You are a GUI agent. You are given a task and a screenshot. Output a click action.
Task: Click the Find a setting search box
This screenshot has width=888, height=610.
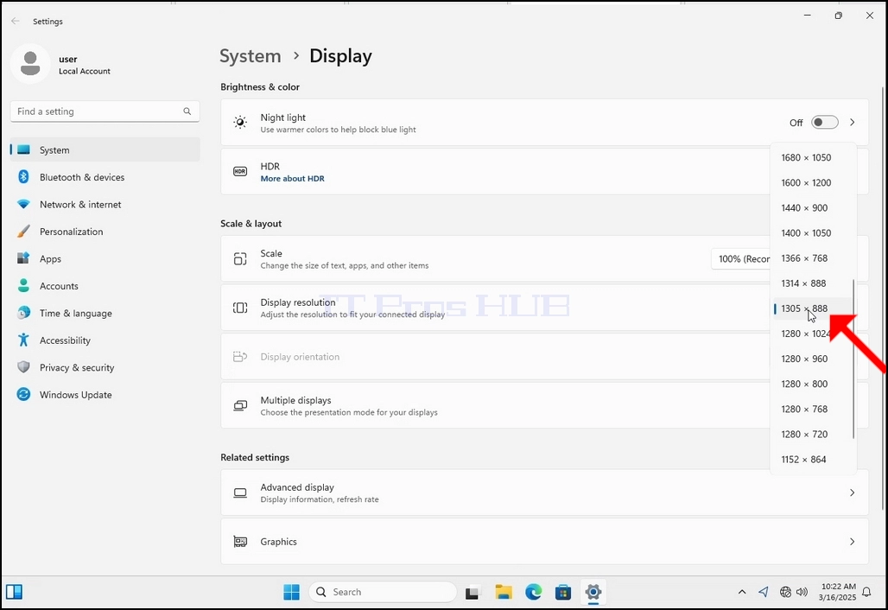pos(105,111)
